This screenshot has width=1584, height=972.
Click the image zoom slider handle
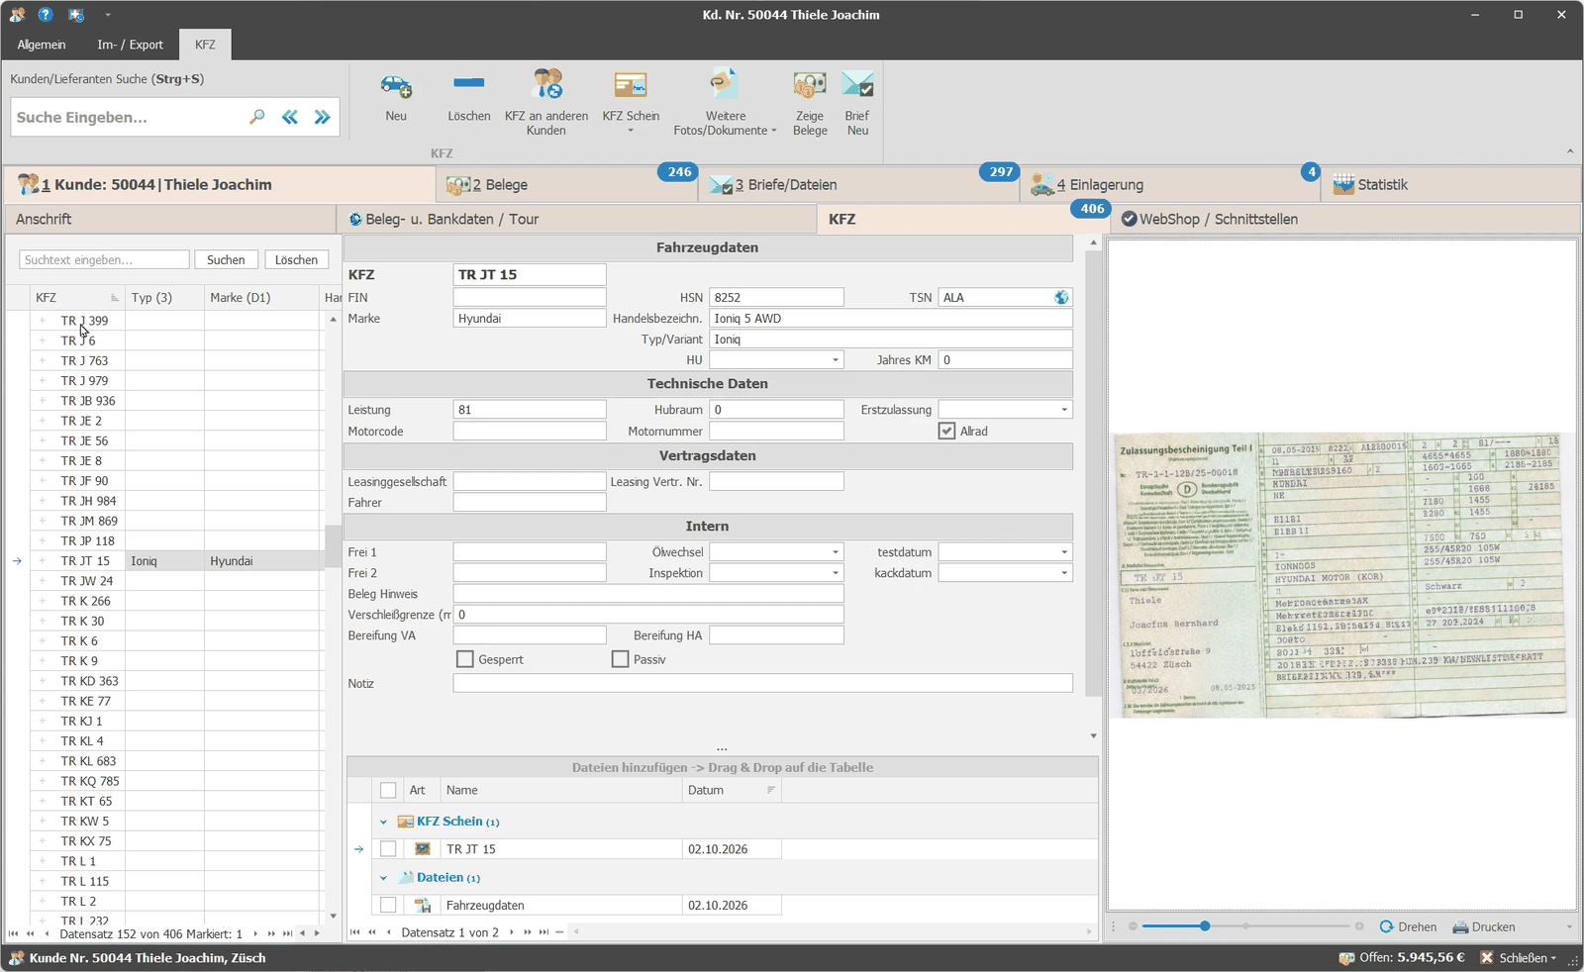1205,926
